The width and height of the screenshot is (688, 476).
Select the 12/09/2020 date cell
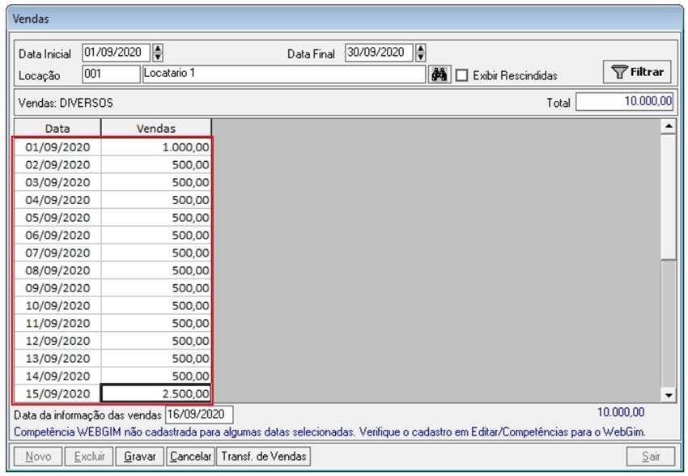point(57,341)
